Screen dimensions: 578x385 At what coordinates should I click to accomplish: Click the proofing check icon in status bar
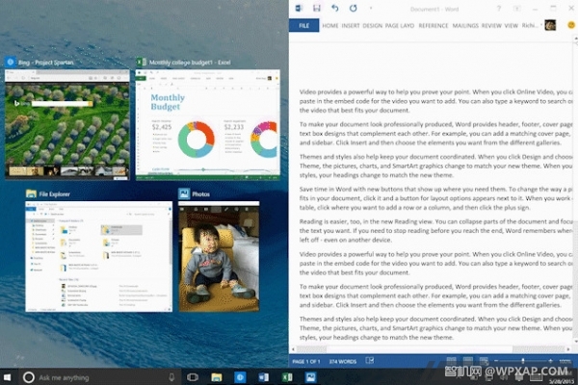click(x=370, y=361)
